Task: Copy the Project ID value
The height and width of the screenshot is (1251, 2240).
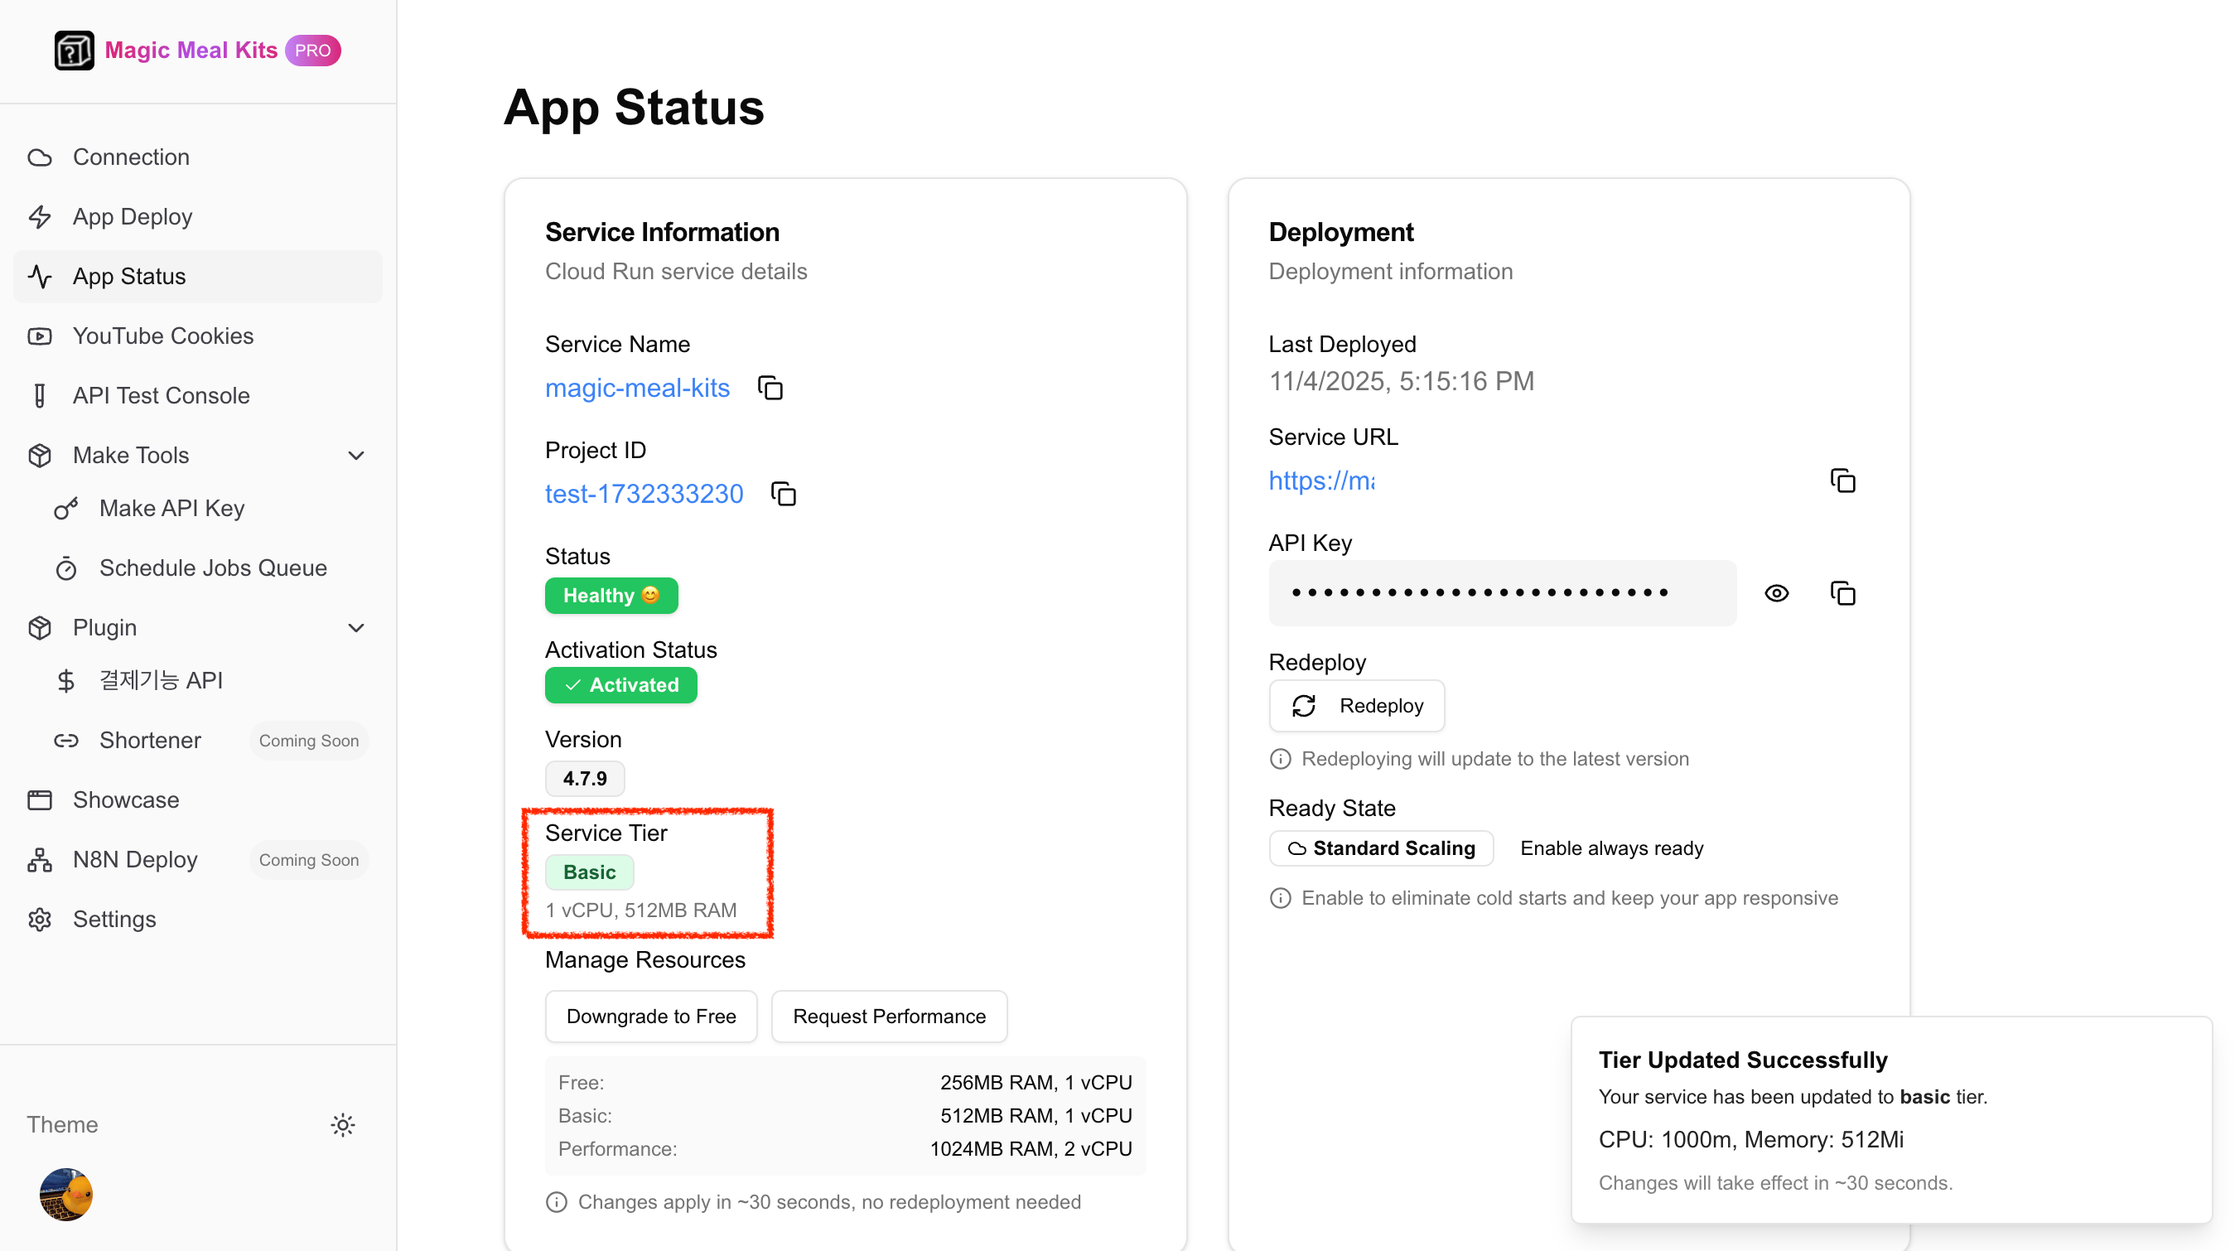Action: [784, 494]
